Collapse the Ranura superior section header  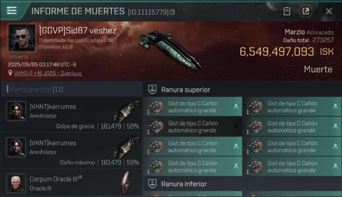tap(242, 90)
